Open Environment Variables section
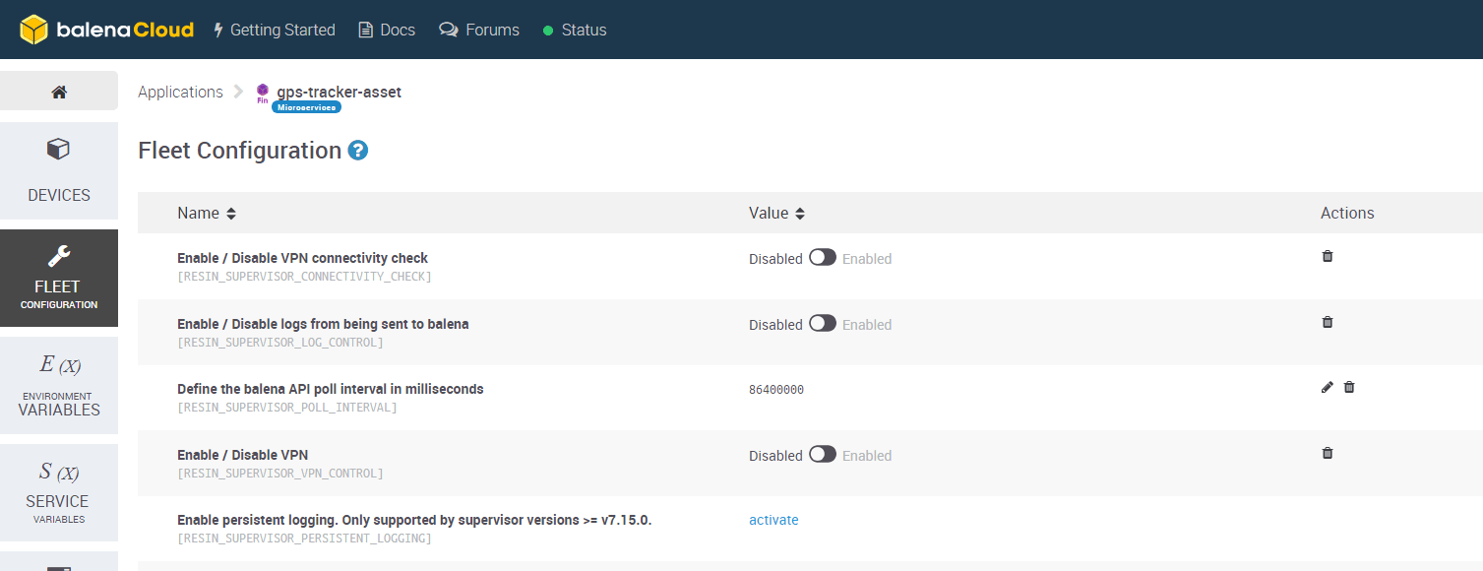 pyautogui.click(x=59, y=385)
